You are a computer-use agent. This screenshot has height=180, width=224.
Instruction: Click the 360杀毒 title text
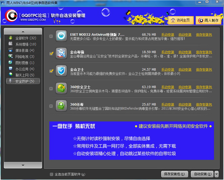coord(77,104)
